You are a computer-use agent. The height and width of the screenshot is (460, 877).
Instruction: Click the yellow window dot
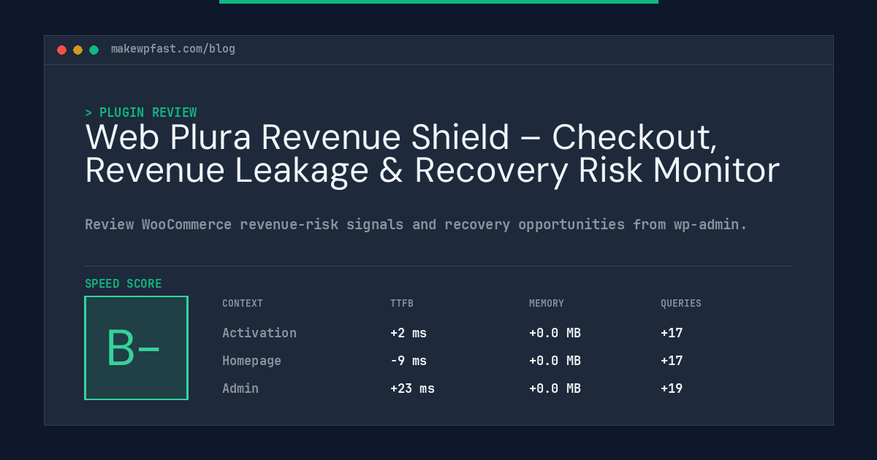click(77, 50)
